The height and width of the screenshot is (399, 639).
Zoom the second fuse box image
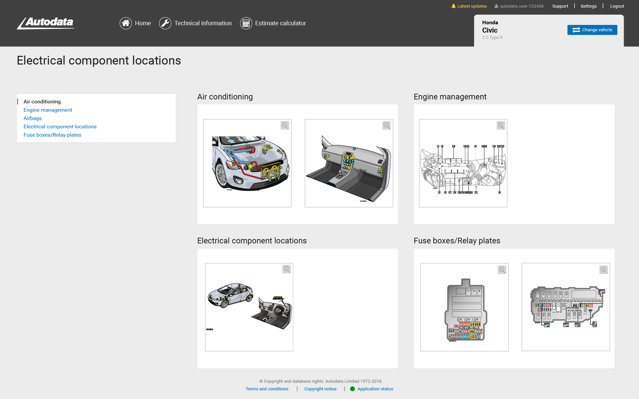(x=604, y=270)
